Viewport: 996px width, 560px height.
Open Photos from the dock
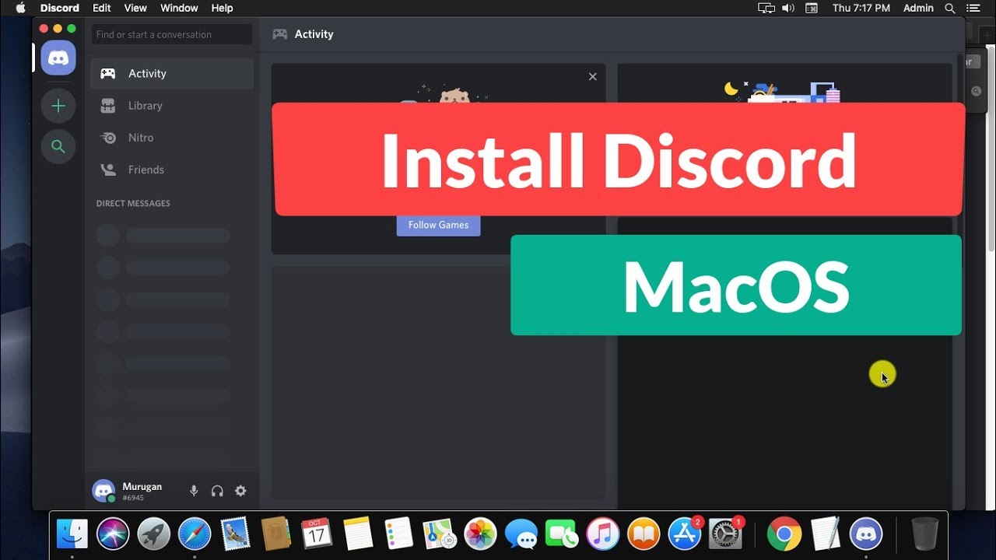[x=480, y=534]
